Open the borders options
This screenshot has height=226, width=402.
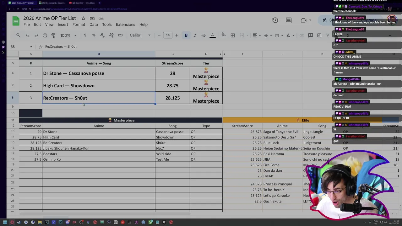[233, 35]
